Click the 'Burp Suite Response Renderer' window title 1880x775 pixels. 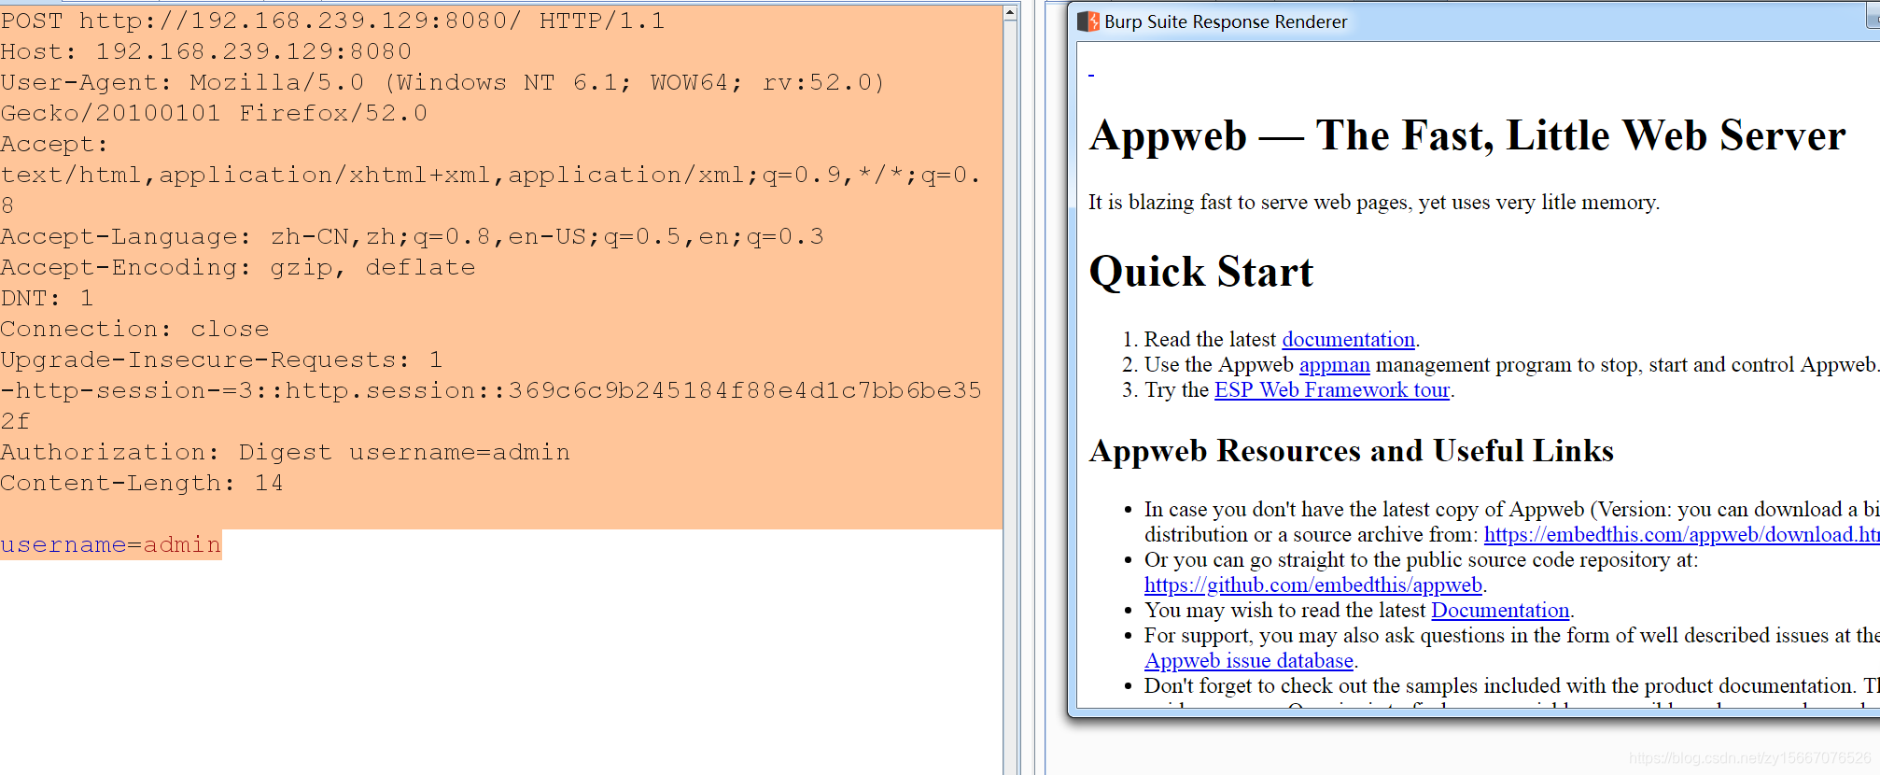1226,21
